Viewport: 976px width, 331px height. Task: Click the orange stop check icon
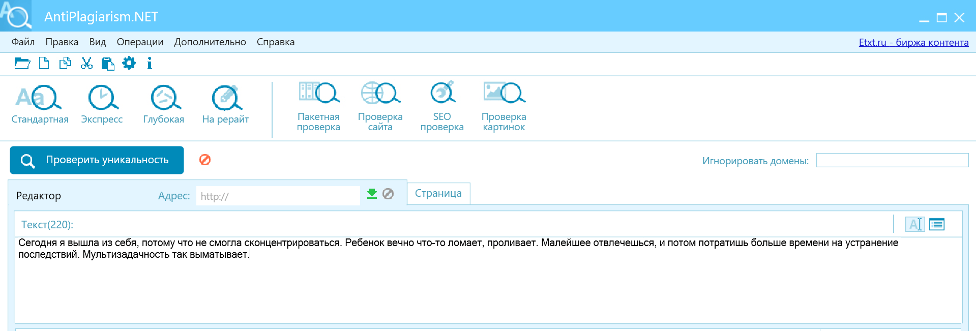205,160
